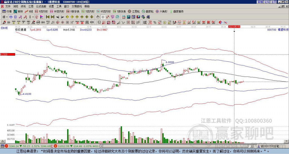Click the 日K线 chart label
Screen dimensions: 289x154
pos(4,28)
